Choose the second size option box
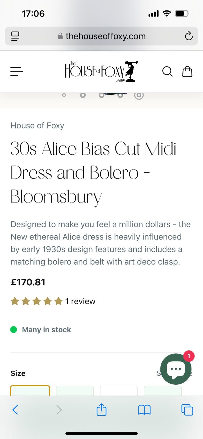This screenshot has width=203, height=439. click(75, 390)
